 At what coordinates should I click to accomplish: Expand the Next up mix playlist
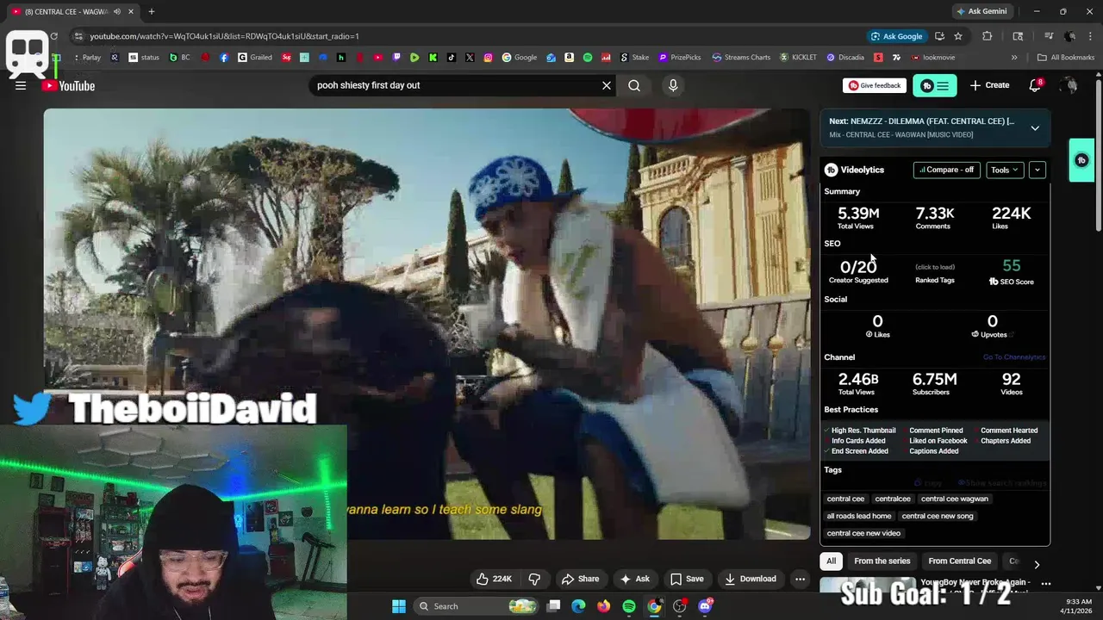coord(1035,127)
